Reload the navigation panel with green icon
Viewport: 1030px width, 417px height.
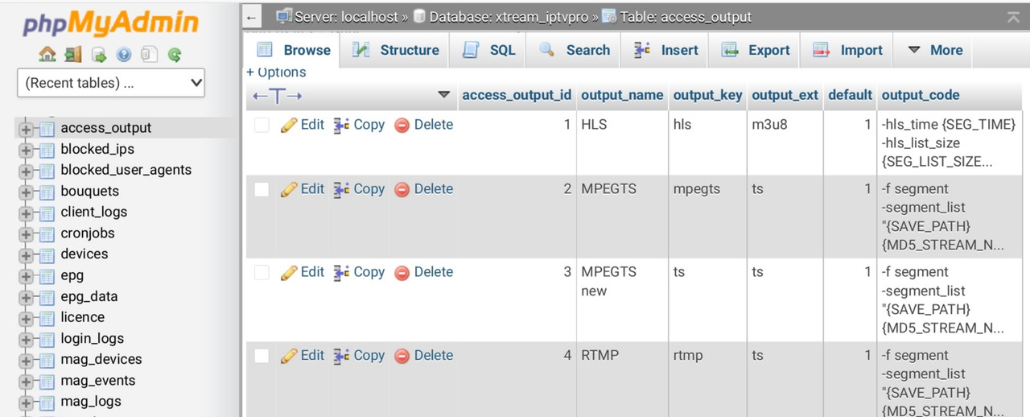click(x=174, y=55)
